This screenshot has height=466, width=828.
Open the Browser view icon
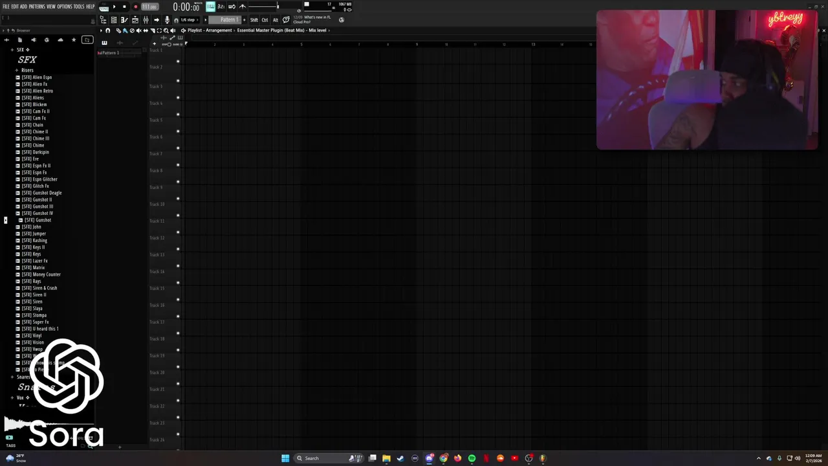[103, 20]
